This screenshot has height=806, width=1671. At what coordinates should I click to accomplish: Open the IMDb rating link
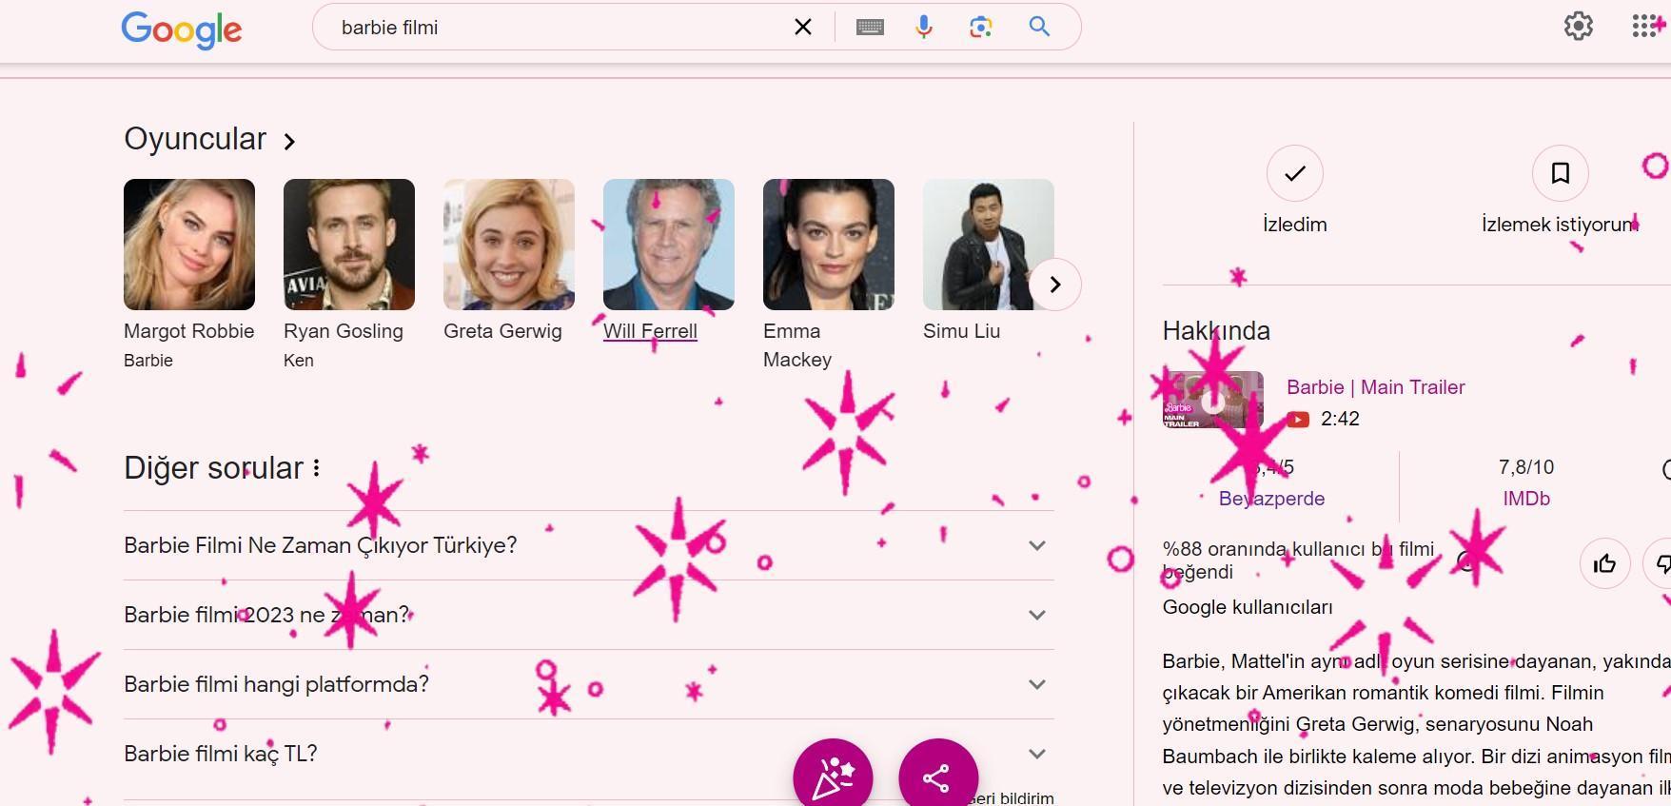[1526, 499]
